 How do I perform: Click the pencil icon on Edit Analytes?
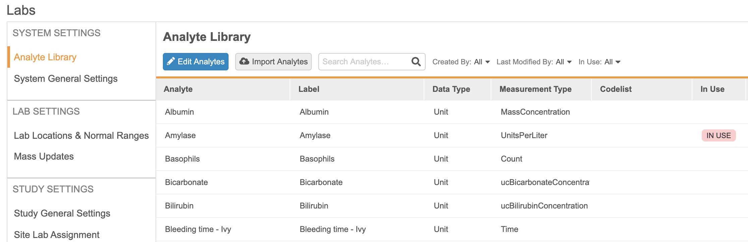click(171, 61)
